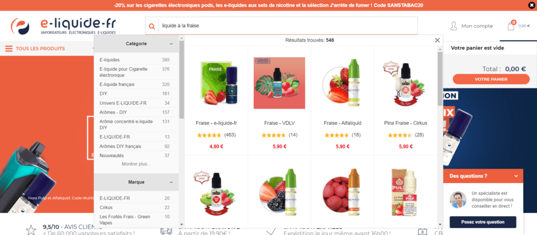This screenshot has height=235, width=537.
Task: Click Posez votre question button
Action: (483, 222)
